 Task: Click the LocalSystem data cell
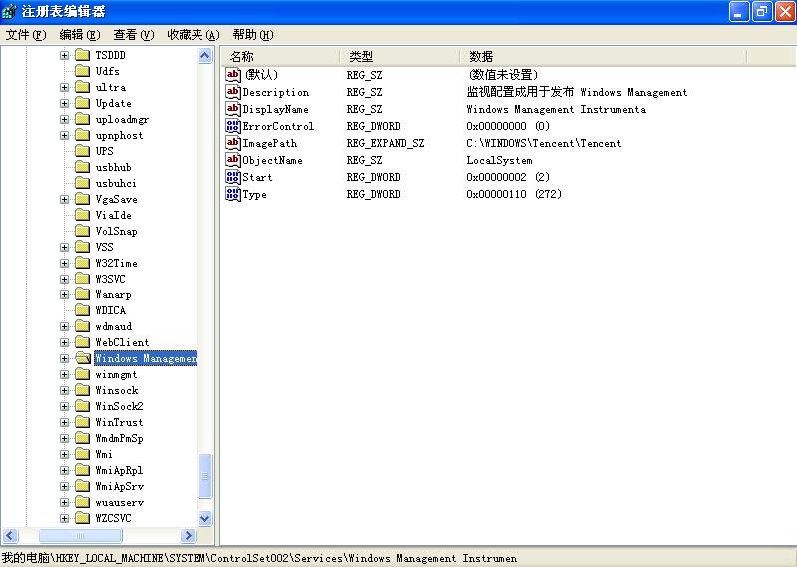tap(499, 160)
